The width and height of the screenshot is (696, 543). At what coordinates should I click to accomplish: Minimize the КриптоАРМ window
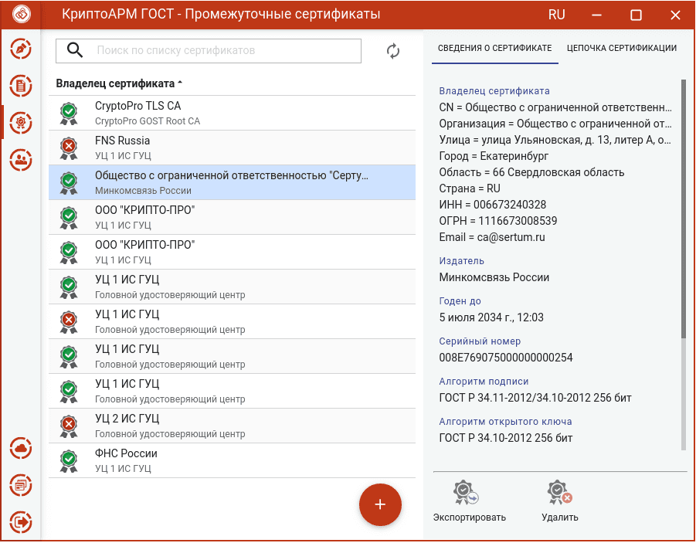[596, 15]
